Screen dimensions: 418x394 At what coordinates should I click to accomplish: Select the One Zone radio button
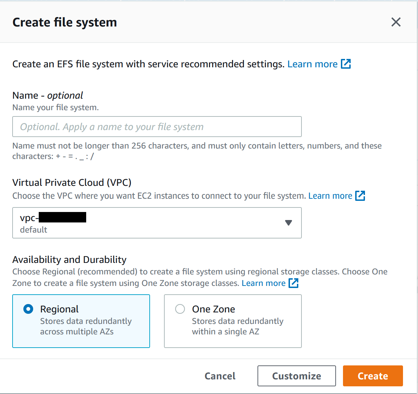(x=180, y=309)
